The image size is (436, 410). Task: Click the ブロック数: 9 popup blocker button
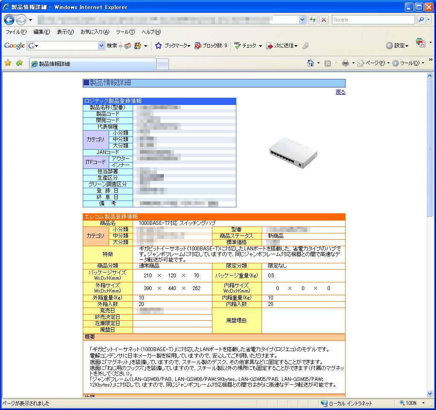pyautogui.click(x=211, y=46)
